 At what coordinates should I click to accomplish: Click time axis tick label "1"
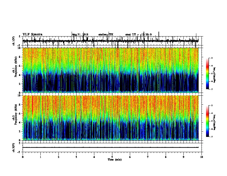tap(40, 157)
